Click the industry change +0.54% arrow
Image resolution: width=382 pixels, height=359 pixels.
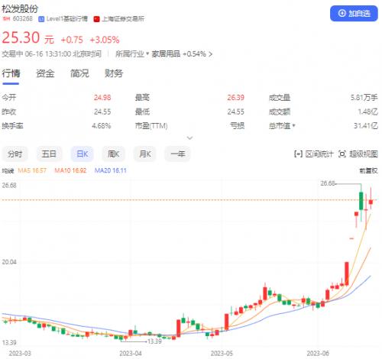pos(210,54)
